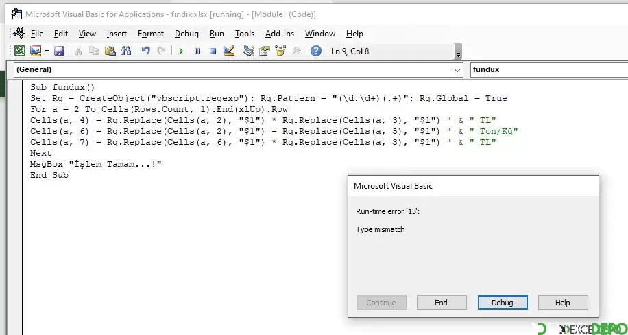628x335 pixels.
Task: Open the Tools menu
Action: (x=244, y=34)
